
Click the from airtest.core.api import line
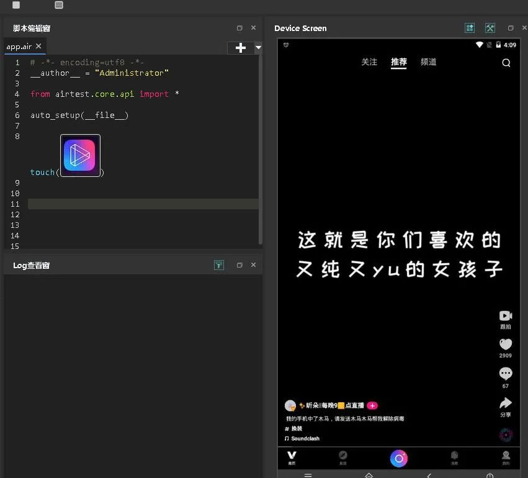point(104,94)
